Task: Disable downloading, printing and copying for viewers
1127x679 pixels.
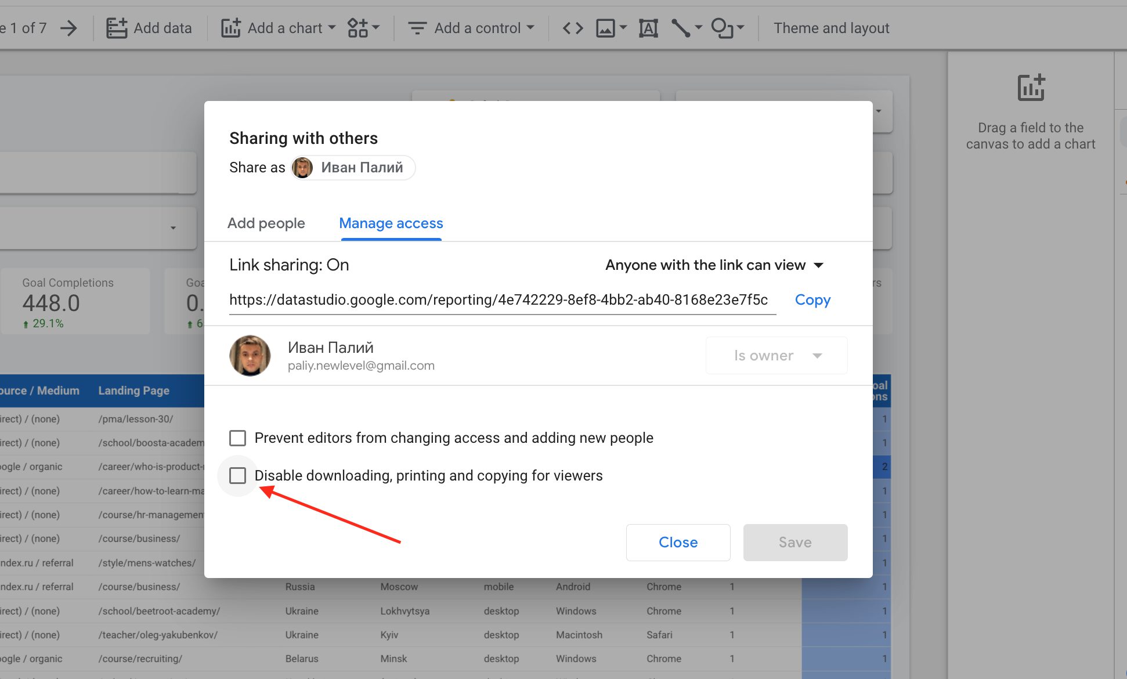Action: (238, 475)
